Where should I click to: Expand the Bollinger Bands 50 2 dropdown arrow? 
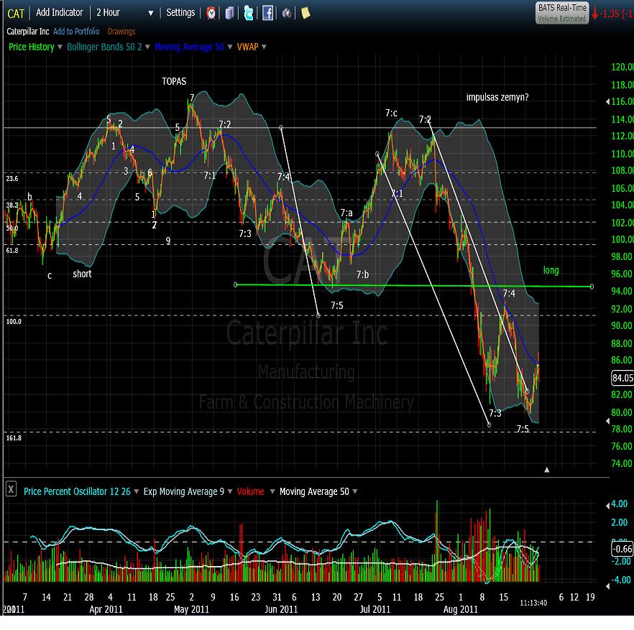[x=147, y=47]
